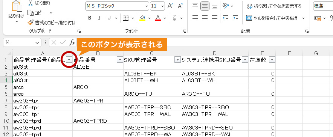
Task: Click the text orientation angled icon
Action: [x=225, y=6]
